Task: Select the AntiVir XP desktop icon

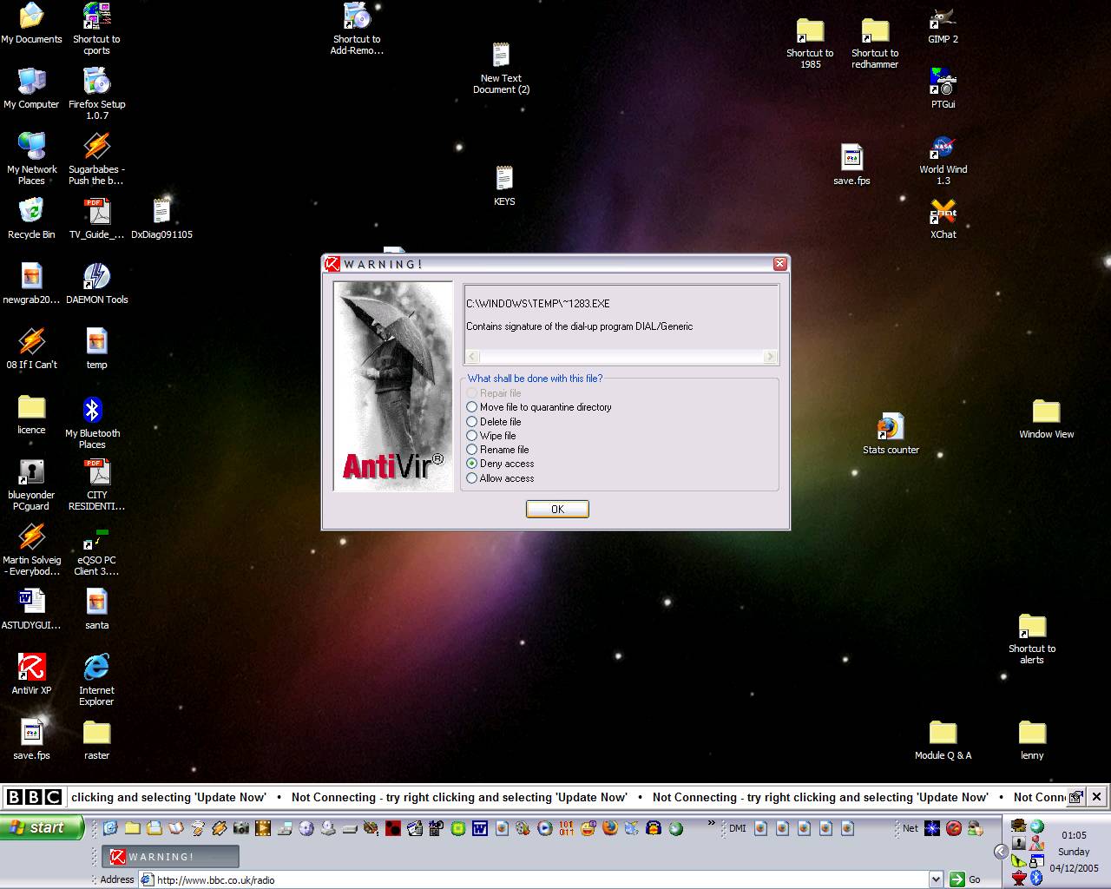Action: click(31, 675)
